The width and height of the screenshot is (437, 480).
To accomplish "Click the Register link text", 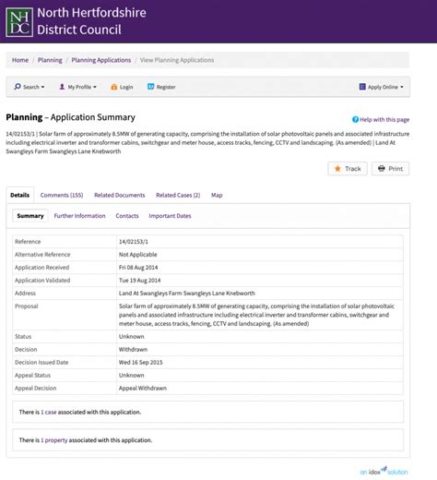I will pos(166,87).
